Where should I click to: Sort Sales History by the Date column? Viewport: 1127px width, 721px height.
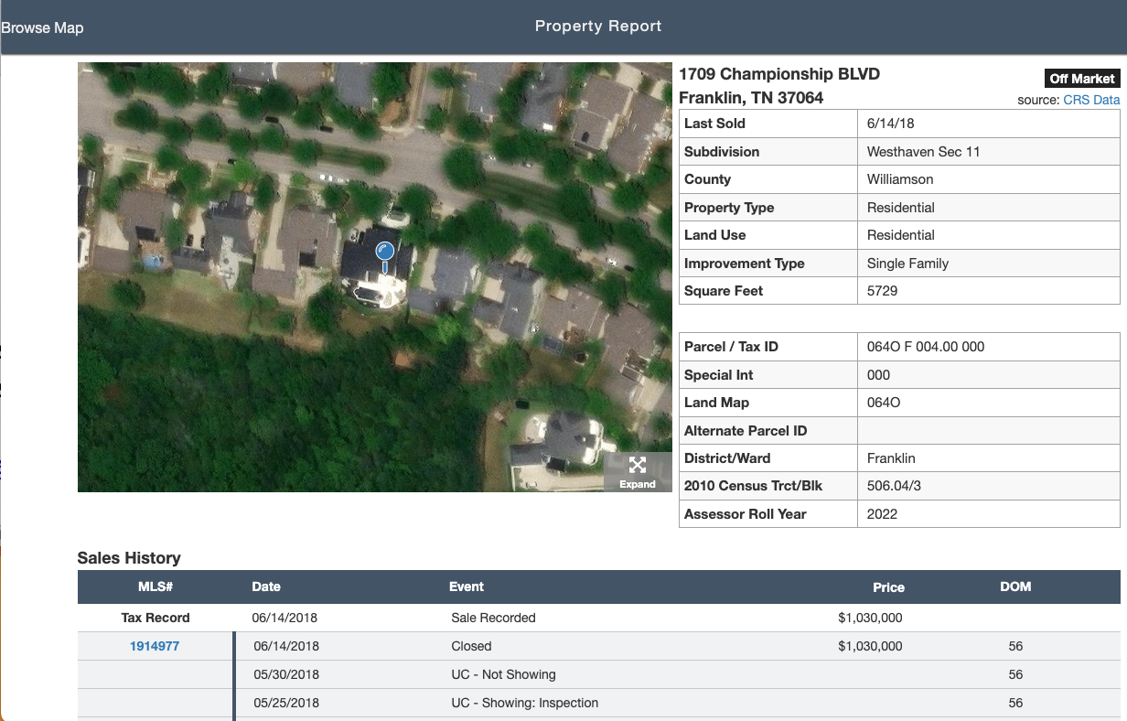[266, 586]
